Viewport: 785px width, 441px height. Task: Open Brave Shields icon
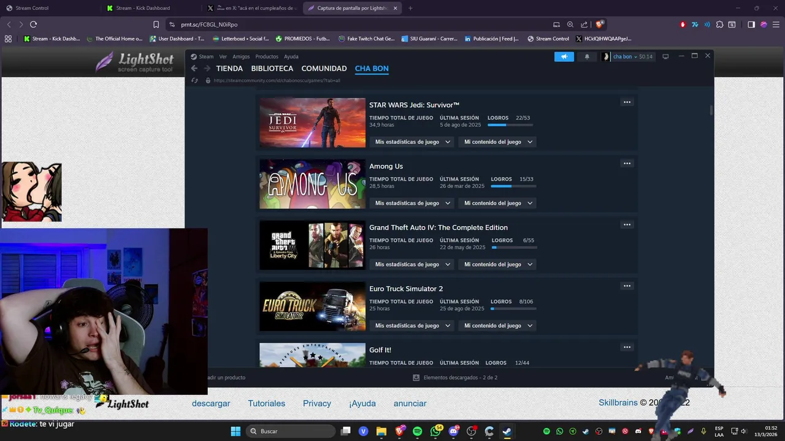[599, 24]
